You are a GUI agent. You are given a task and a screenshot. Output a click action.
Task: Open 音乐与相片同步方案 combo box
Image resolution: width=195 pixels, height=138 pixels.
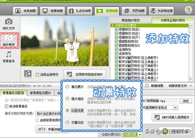click(x=48, y=114)
